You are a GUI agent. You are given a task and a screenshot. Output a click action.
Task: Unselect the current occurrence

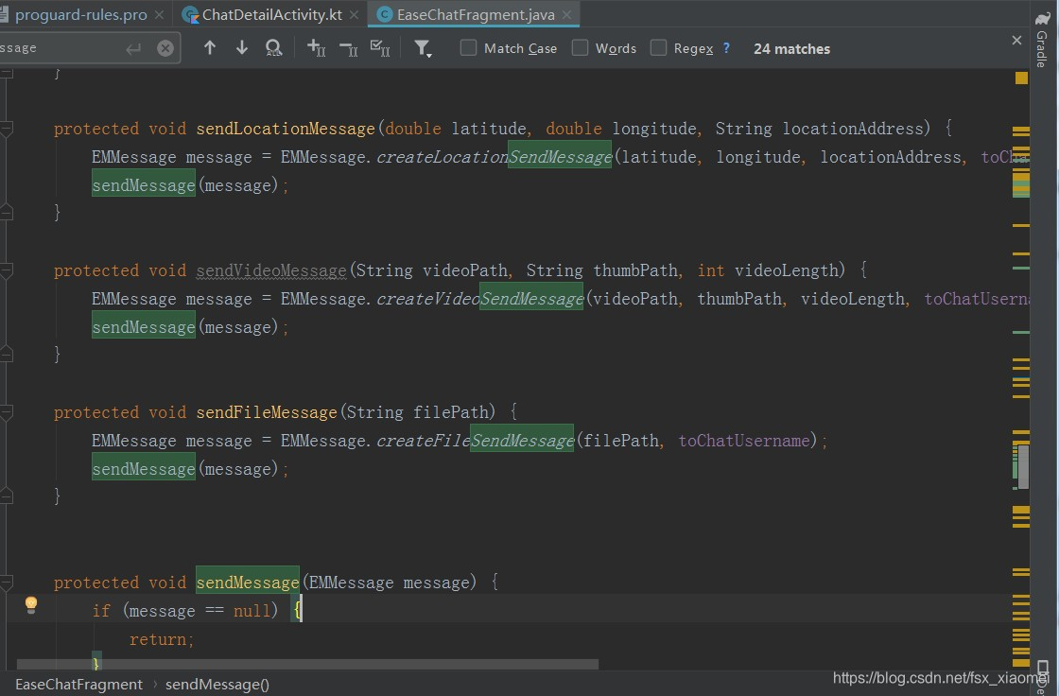349,48
